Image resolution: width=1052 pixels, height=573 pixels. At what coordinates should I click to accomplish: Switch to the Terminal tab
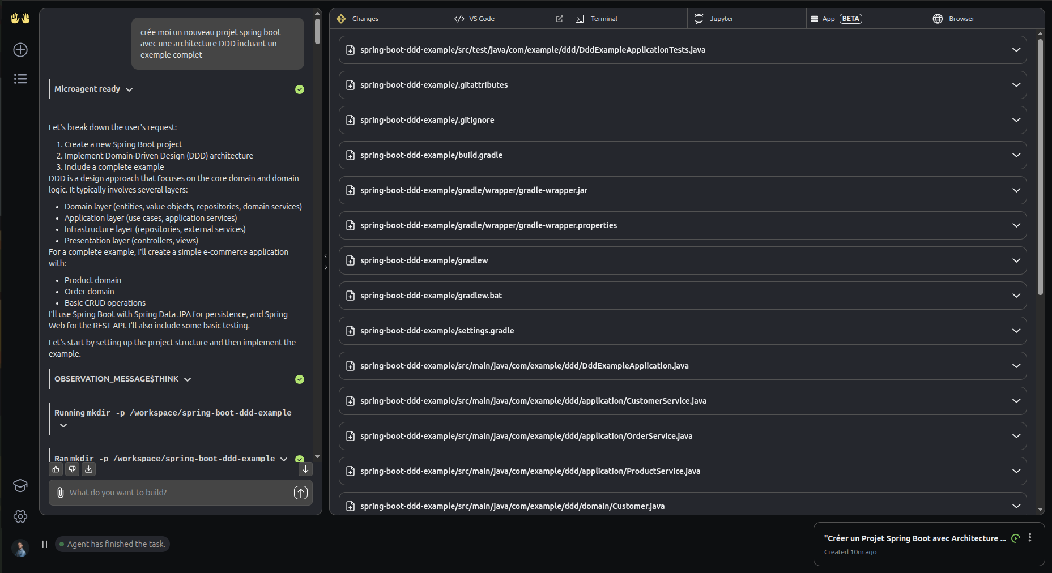604,19
